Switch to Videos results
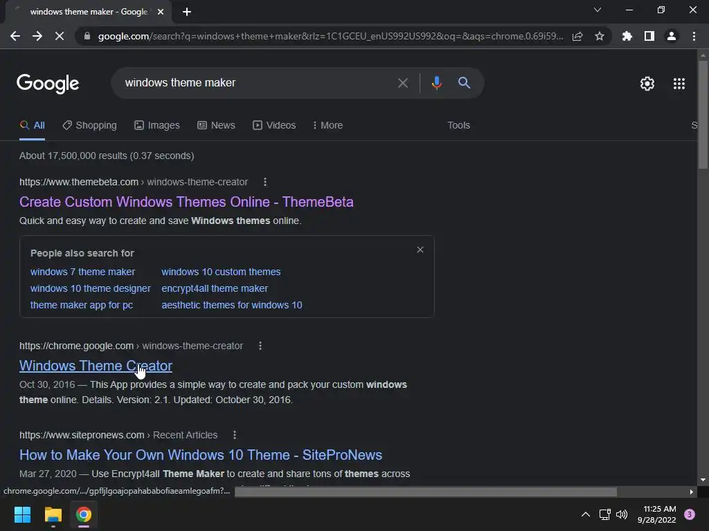 point(274,126)
